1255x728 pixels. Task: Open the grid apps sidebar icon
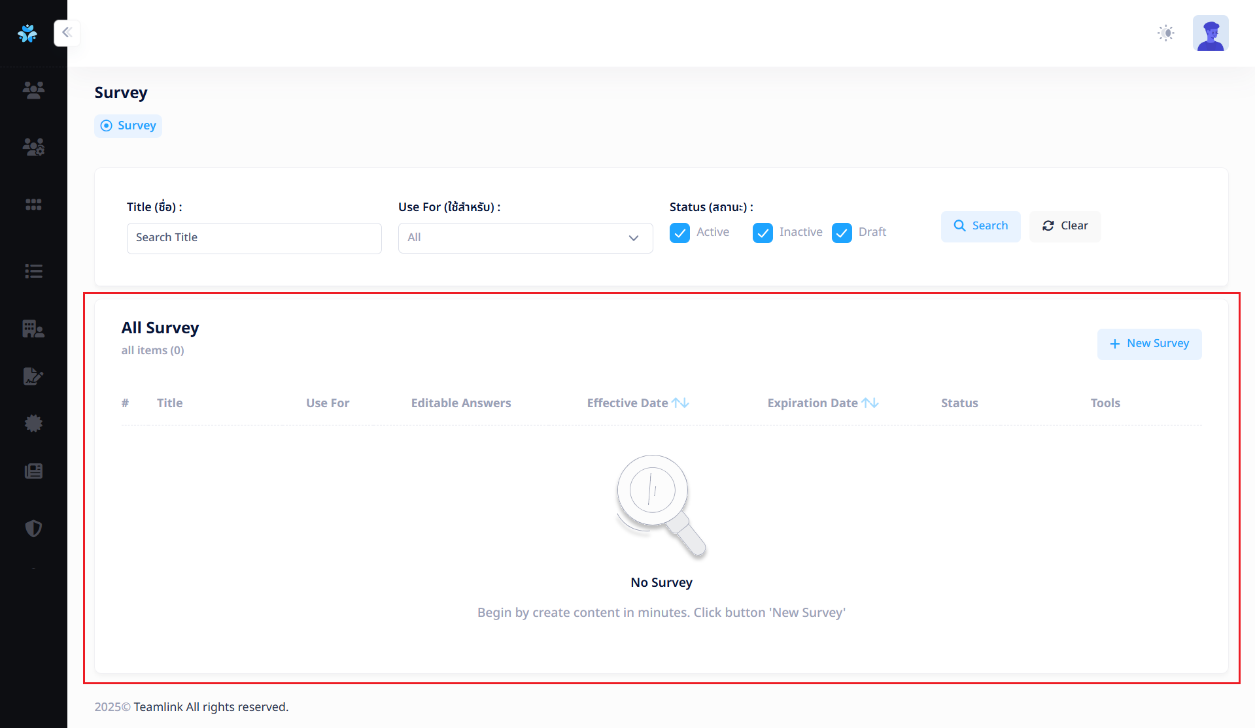(x=33, y=205)
